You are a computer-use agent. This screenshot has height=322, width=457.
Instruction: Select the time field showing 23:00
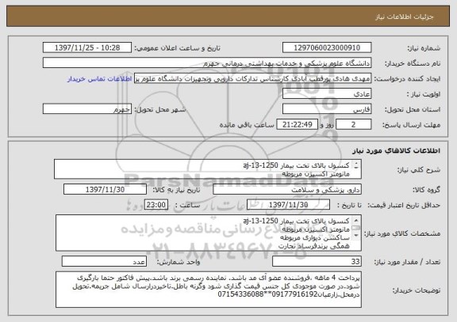[156, 205]
